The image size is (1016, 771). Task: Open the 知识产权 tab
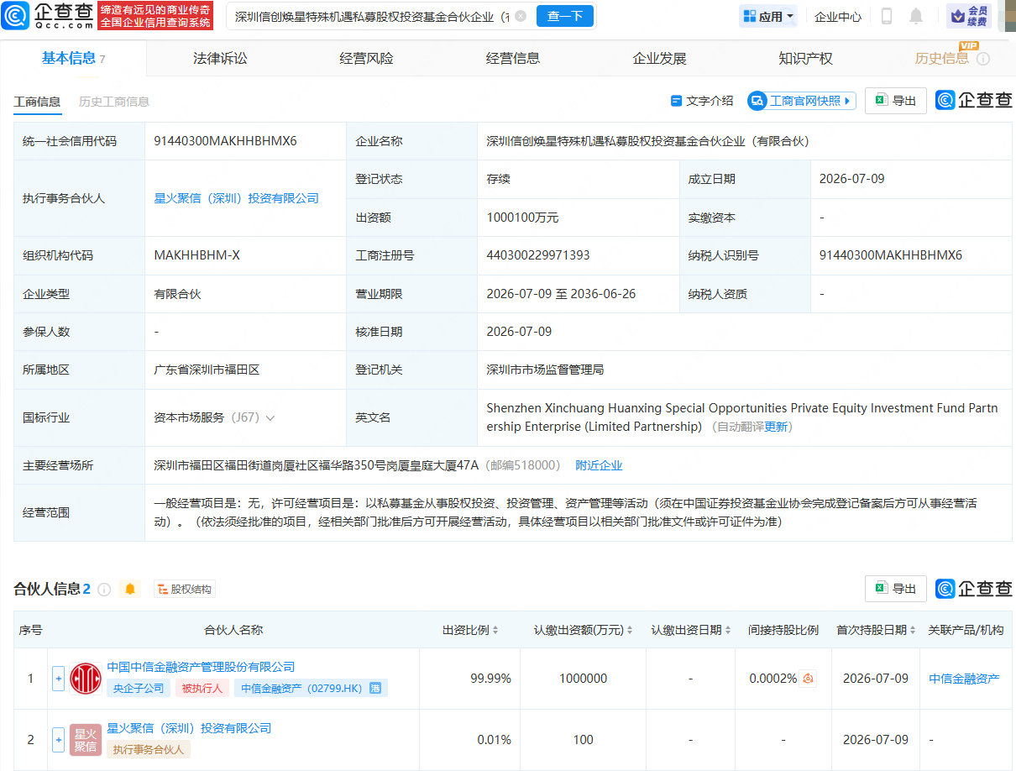(x=805, y=58)
